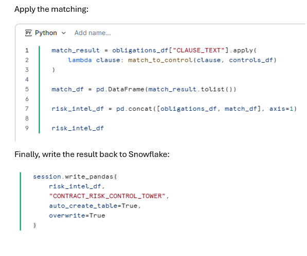Image resolution: width=307 pixels, height=256 pixels.
Task: Click the 'risk_intel_df,' argument line
Action: tap(77, 186)
